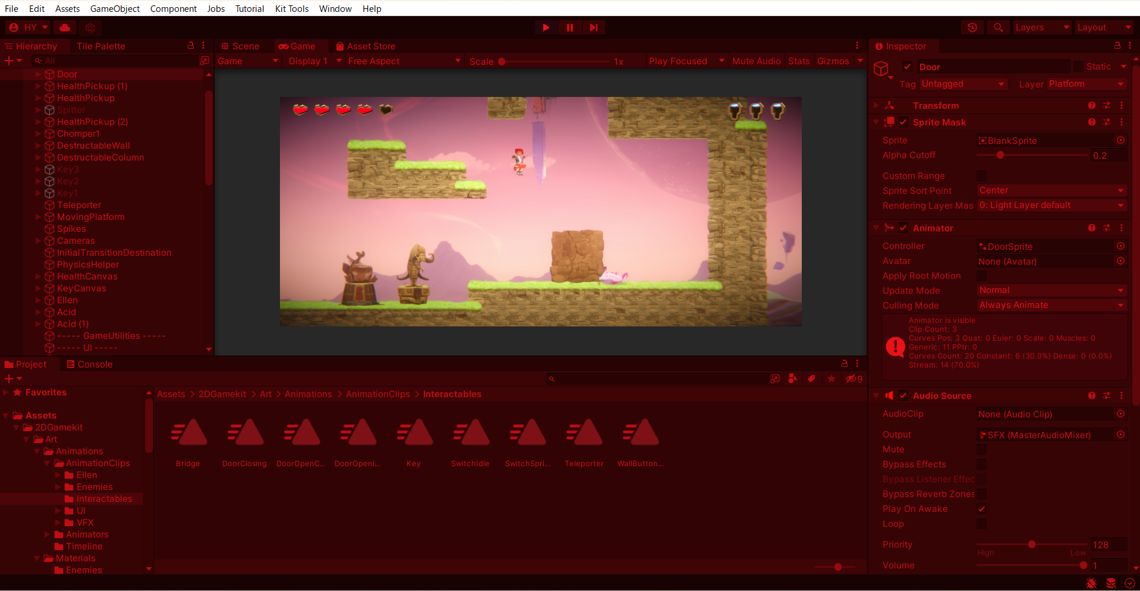The width and height of the screenshot is (1140, 591).
Task: Toggle the Play On Awake checkbox
Action: click(x=982, y=509)
